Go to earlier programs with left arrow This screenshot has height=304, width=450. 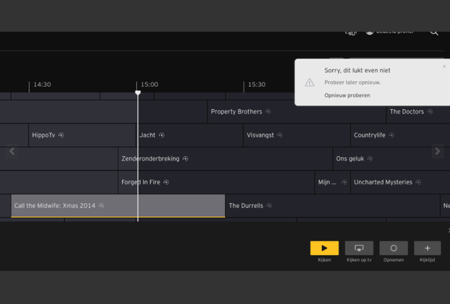coord(12,151)
